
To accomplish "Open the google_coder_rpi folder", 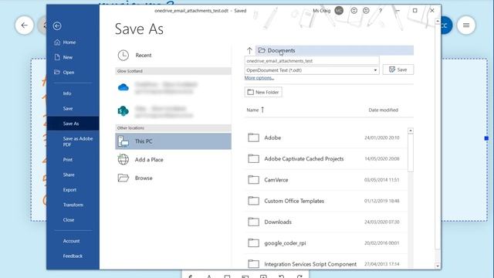I will [326, 243].
